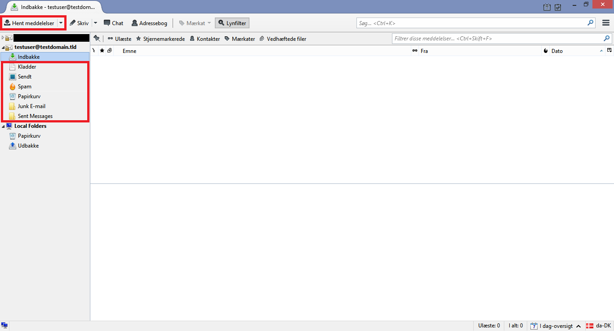The width and height of the screenshot is (614, 331).
Task: Toggle the Stjernemarkerede starred filter
Action: [160, 39]
